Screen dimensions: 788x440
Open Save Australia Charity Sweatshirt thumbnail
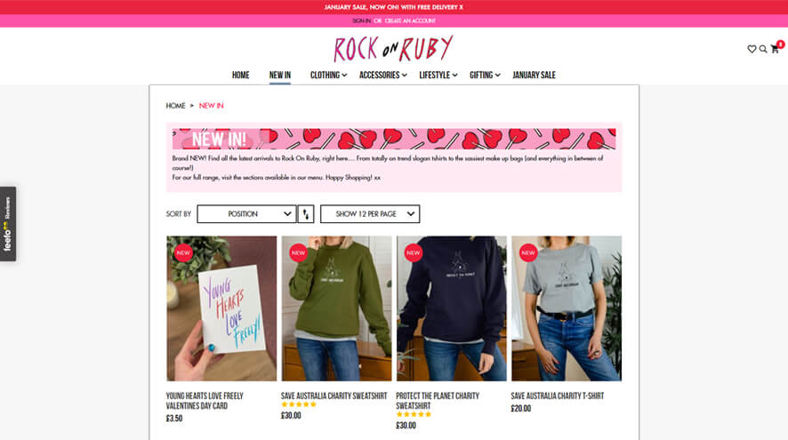pyautogui.click(x=336, y=308)
